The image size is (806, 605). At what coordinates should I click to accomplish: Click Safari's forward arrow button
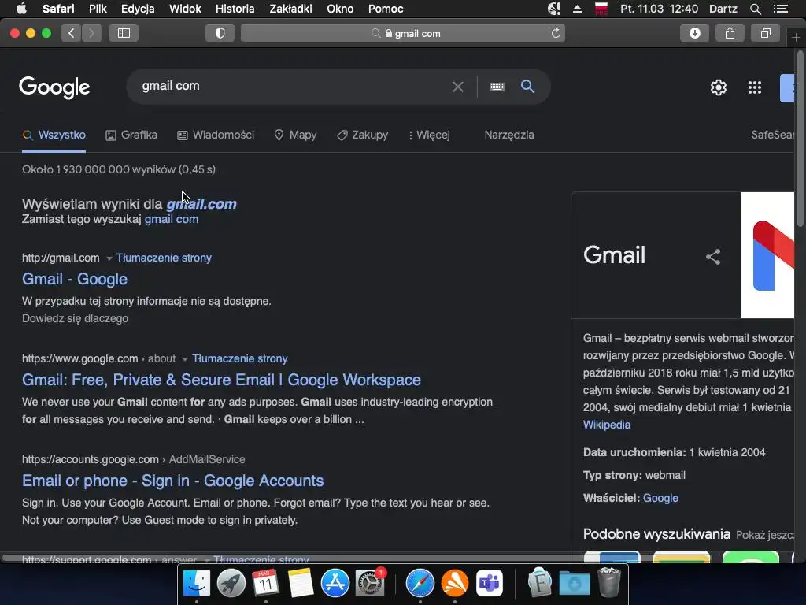91,33
